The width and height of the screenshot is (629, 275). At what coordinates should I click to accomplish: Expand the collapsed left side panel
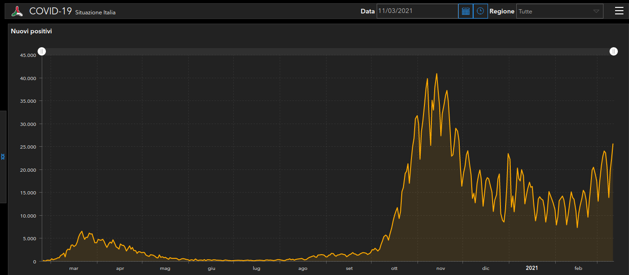(3, 157)
